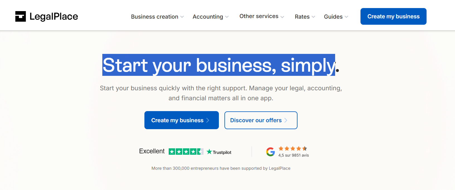Expand the Accounting dropdown chevron
The image size is (455, 190).
pos(227,17)
